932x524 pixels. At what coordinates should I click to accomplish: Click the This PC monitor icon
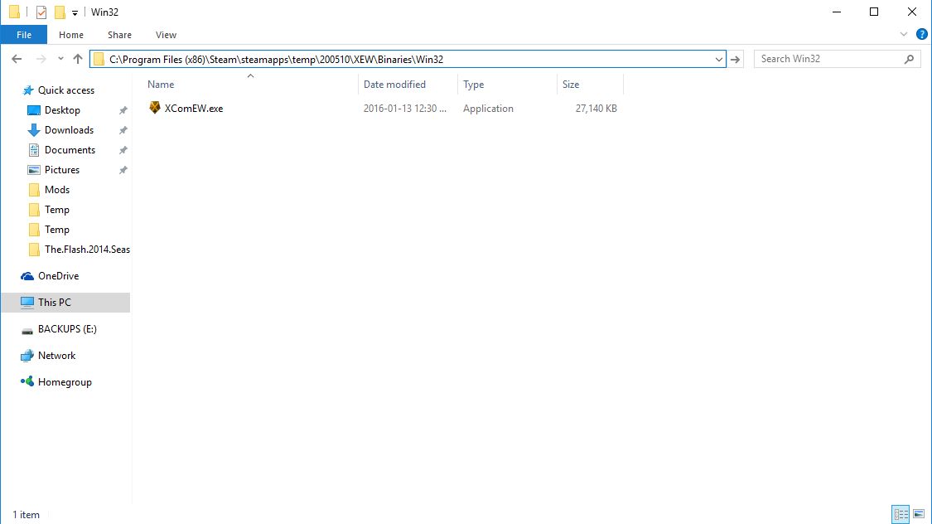pyautogui.click(x=27, y=302)
